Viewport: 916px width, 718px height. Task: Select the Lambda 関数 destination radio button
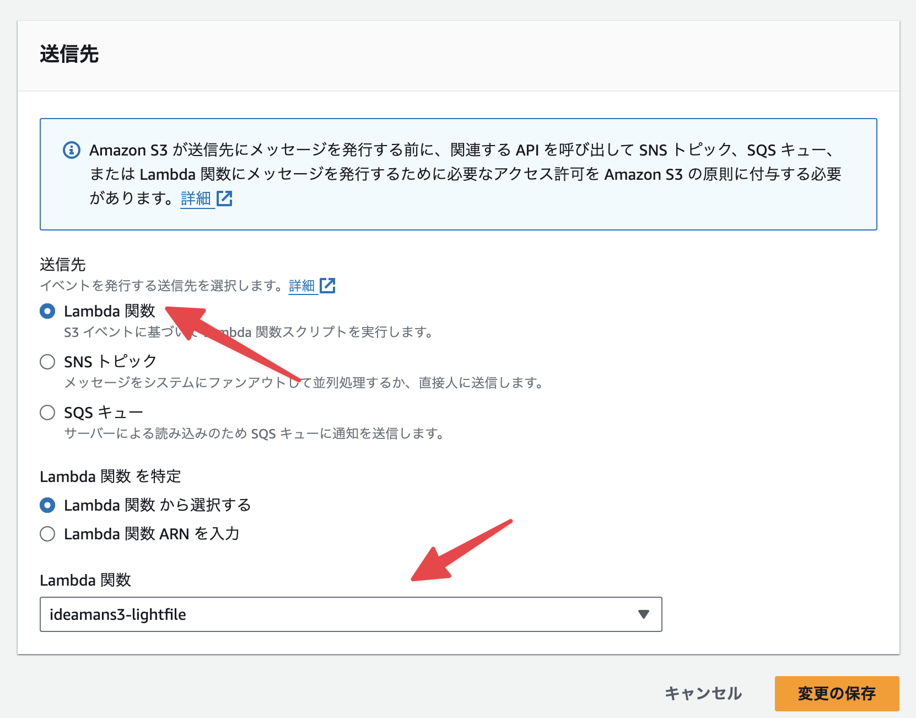pos(48,312)
